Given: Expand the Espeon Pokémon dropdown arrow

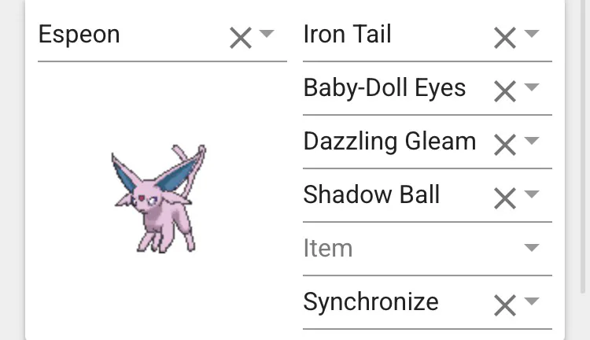Looking at the screenshot, I should pos(267,34).
